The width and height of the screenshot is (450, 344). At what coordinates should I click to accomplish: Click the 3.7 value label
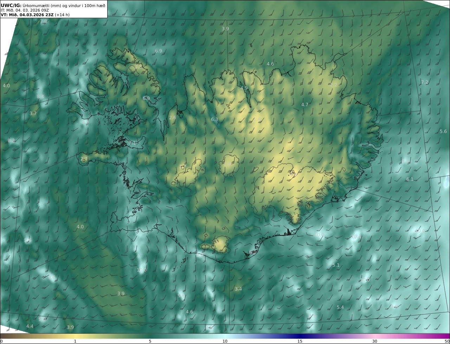(33, 114)
